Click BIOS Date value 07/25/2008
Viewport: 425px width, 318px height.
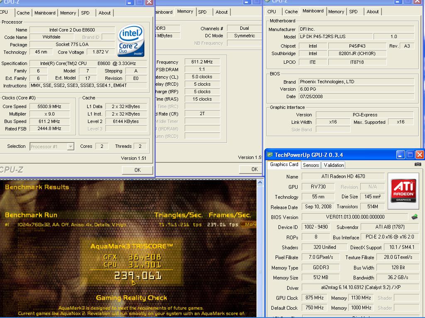(357, 96)
